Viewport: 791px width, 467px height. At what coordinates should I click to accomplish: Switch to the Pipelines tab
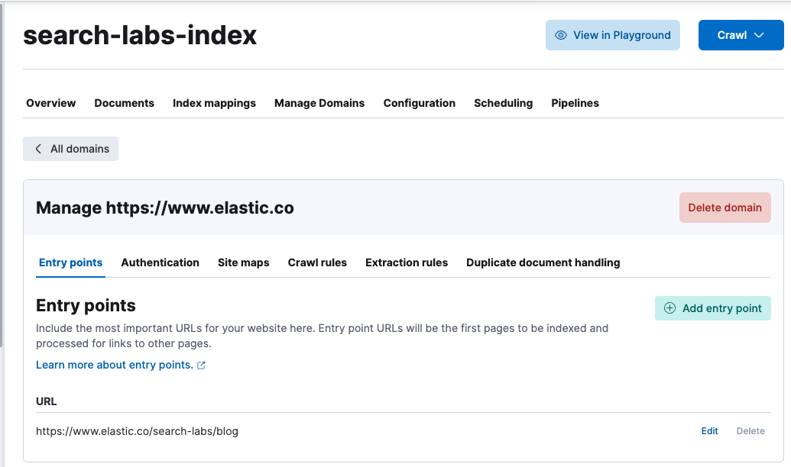point(575,103)
